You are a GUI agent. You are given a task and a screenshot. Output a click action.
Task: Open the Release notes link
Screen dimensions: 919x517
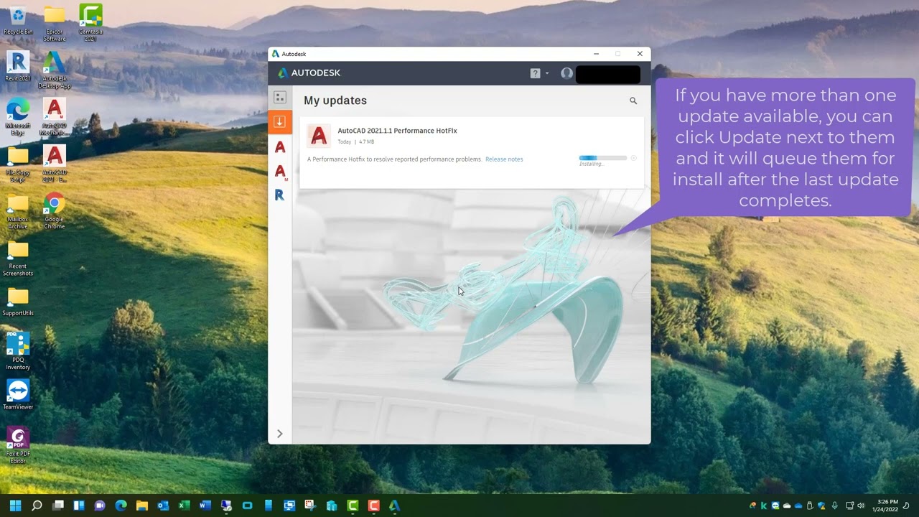coord(504,159)
